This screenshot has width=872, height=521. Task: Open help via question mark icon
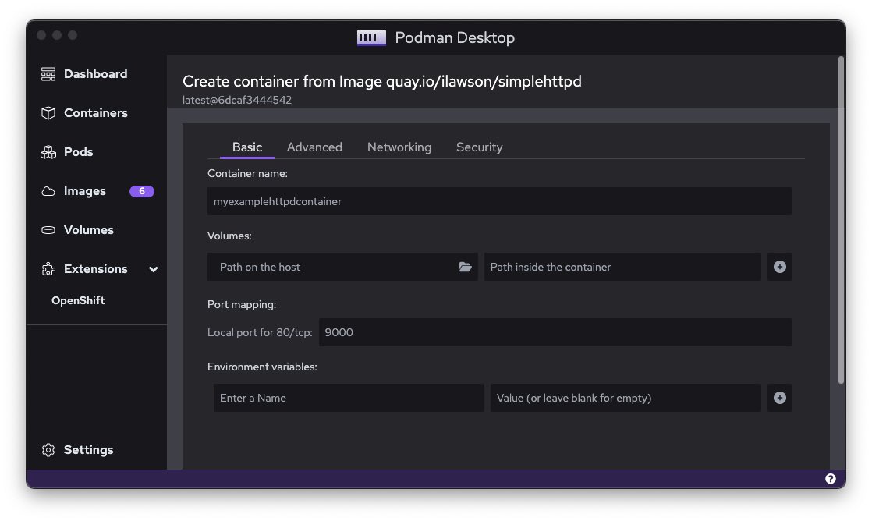[830, 479]
